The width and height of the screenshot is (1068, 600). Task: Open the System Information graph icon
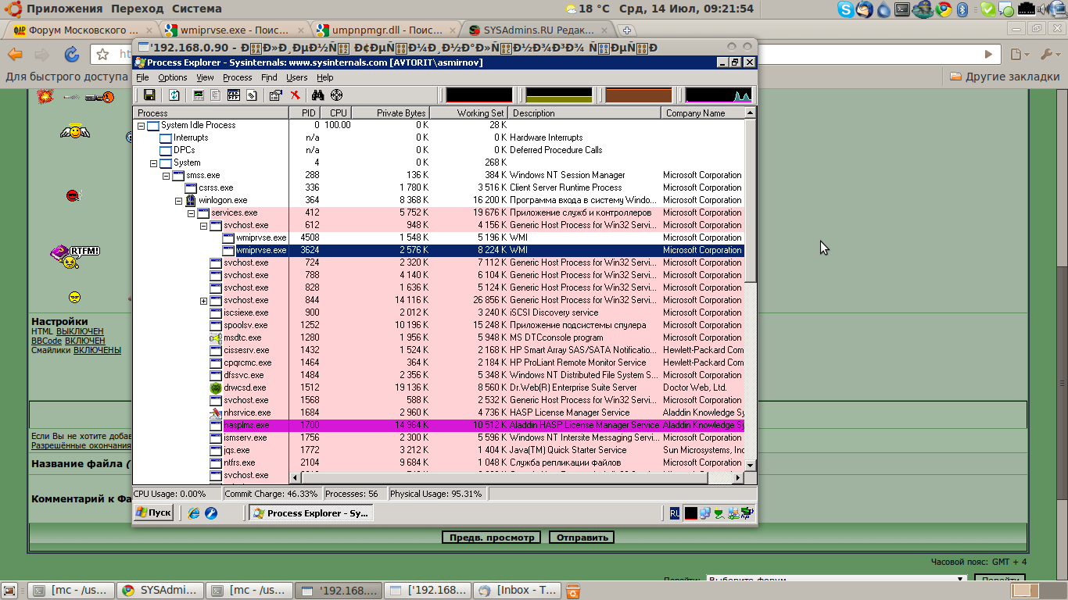point(199,95)
